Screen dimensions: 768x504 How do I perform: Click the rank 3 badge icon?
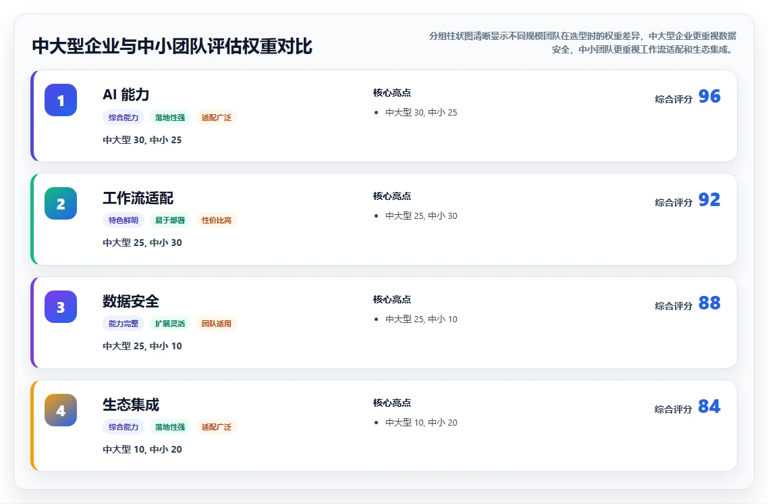[61, 307]
